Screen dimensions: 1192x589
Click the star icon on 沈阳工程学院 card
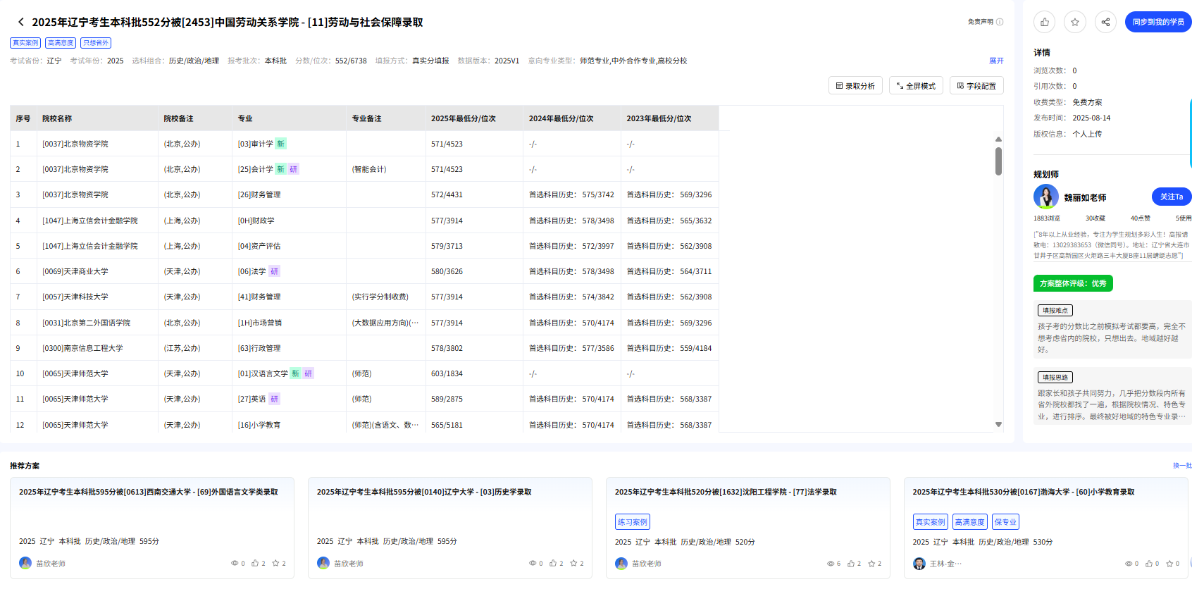pyautogui.click(x=871, y=563)
